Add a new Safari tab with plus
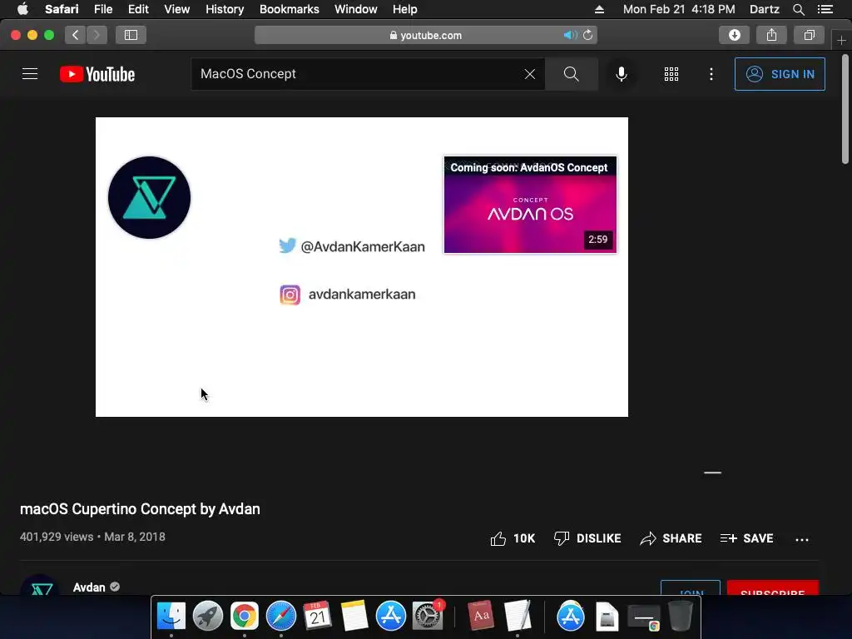The width and height of the screenshot is (852, 639). tap(841, 41)
